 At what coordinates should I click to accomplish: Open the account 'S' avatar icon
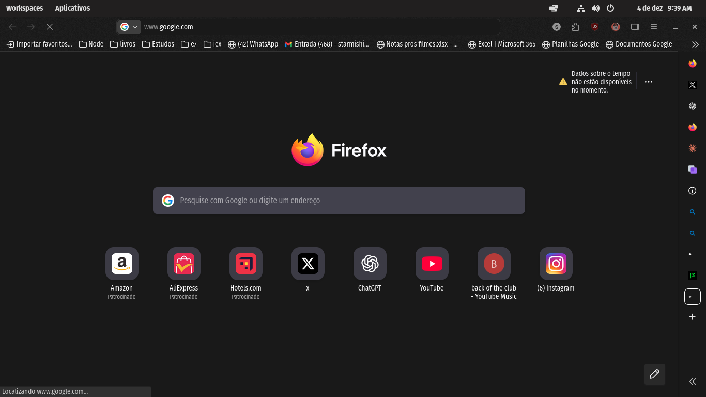(x=557, y=27)
